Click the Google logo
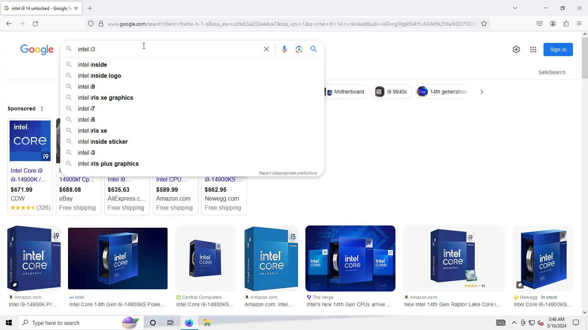Image resolution: width=588 pixels, height=330 pixels. [37, 49]
